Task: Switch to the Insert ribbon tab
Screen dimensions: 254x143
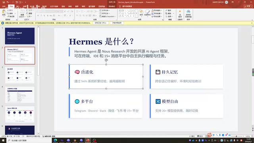Action: point(18,6)
